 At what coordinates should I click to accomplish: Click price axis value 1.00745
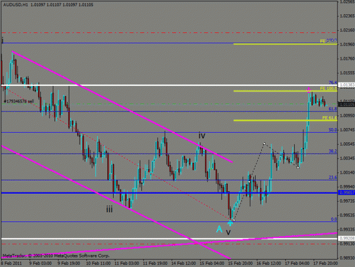pyautogui.click(x=347, y=130)
